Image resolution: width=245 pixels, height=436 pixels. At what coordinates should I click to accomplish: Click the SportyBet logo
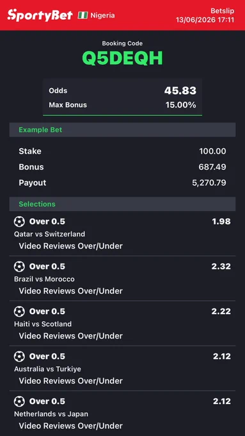[40, 15]
